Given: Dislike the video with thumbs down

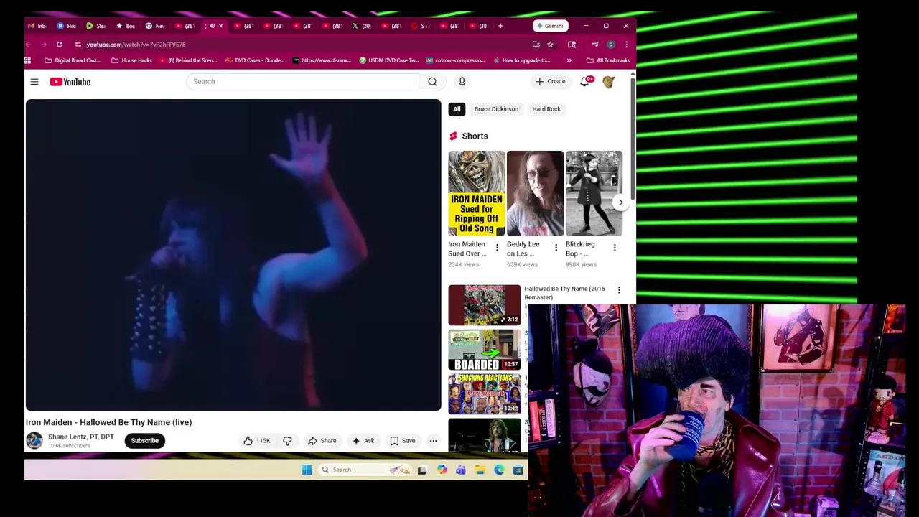Looking at the screenshot, I should [287, 441].
